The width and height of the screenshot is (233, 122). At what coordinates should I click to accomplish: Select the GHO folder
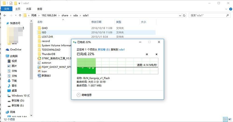44,28
